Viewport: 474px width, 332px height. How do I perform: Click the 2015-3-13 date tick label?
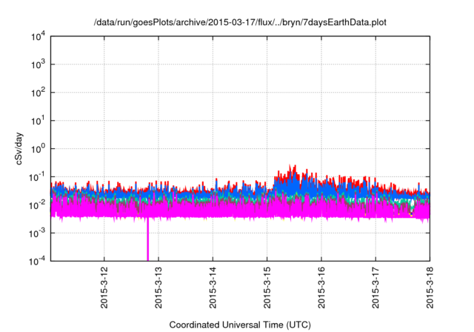pyautogui.click(x=158, y=288)
